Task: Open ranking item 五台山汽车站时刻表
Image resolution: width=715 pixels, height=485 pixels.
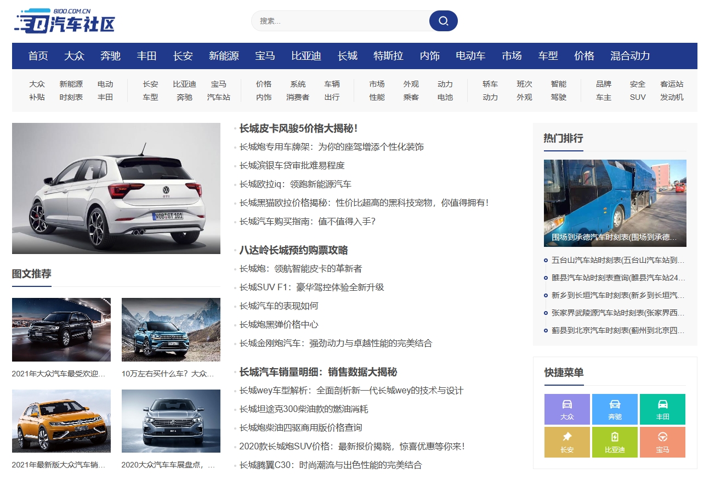Action: click(618, 260)
